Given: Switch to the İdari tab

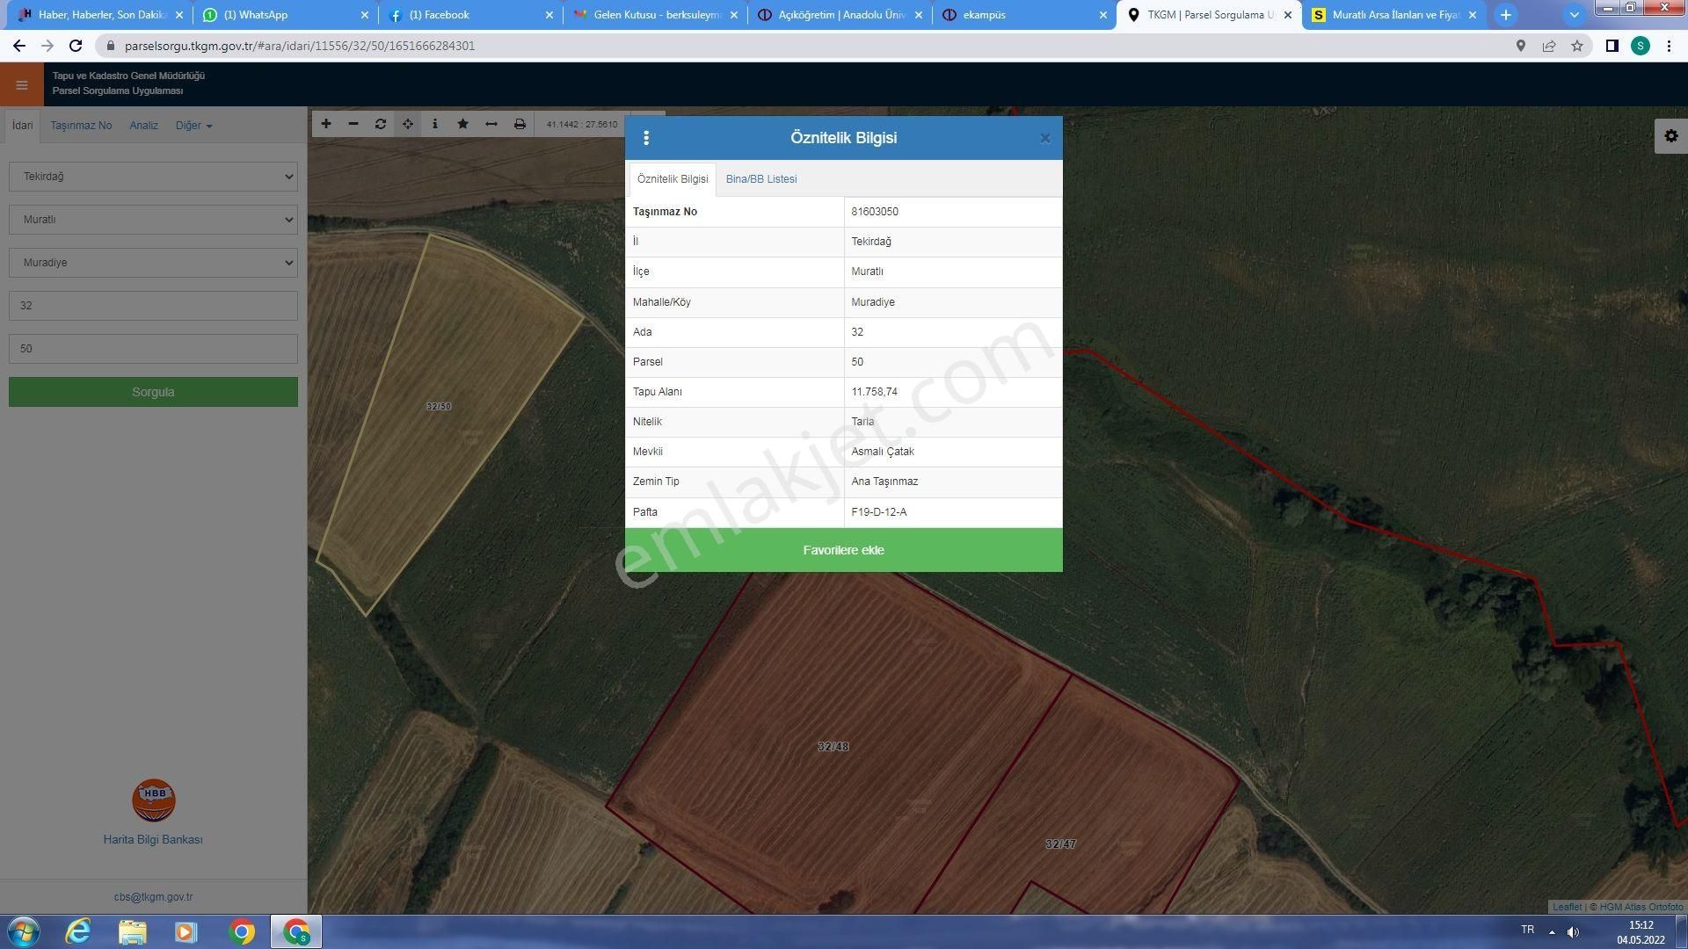Looking at the screenshot, I should 22,126.
